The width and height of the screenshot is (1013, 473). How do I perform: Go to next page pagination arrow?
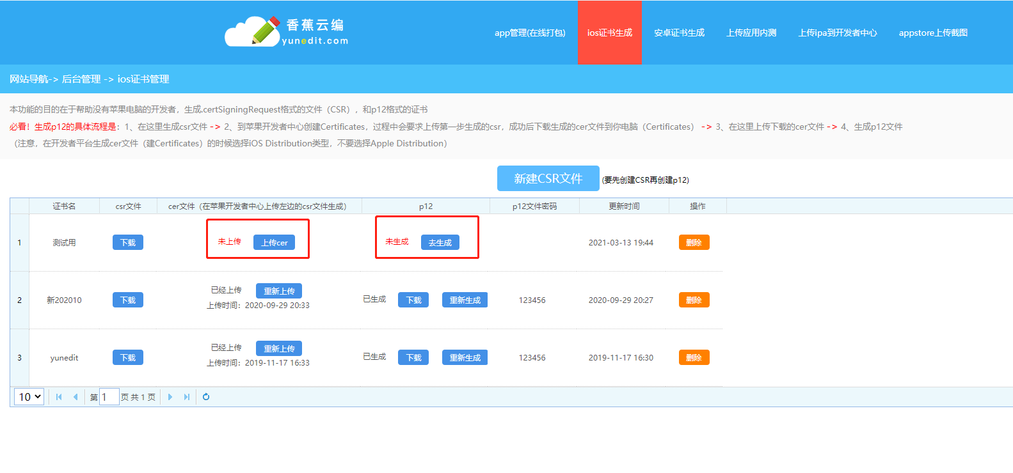[170, 397]
